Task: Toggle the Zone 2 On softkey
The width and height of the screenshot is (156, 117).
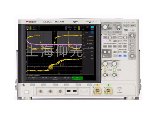Action: pyautogui.click(x=66, y=78)
